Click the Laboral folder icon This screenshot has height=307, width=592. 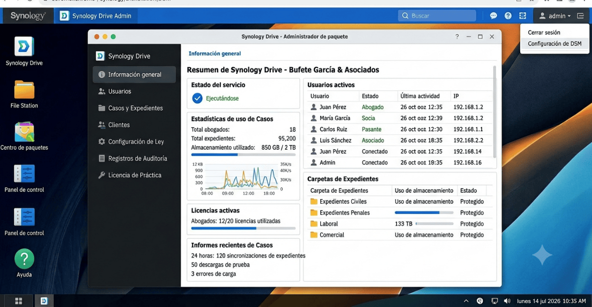[x=314, y=223]
